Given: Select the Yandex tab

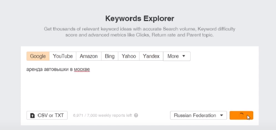Looking at the screenshot, I should coord(151,56).
